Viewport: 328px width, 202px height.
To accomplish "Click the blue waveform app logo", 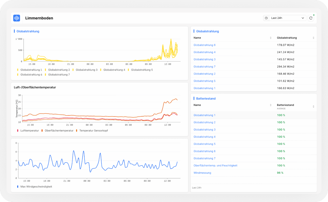I will click(x=17, y=18).
